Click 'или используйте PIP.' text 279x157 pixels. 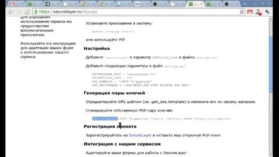click(105, 40)
